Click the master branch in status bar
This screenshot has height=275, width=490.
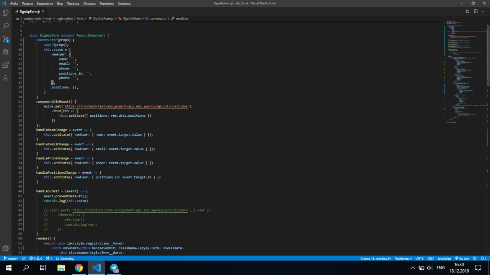[11, 259]
